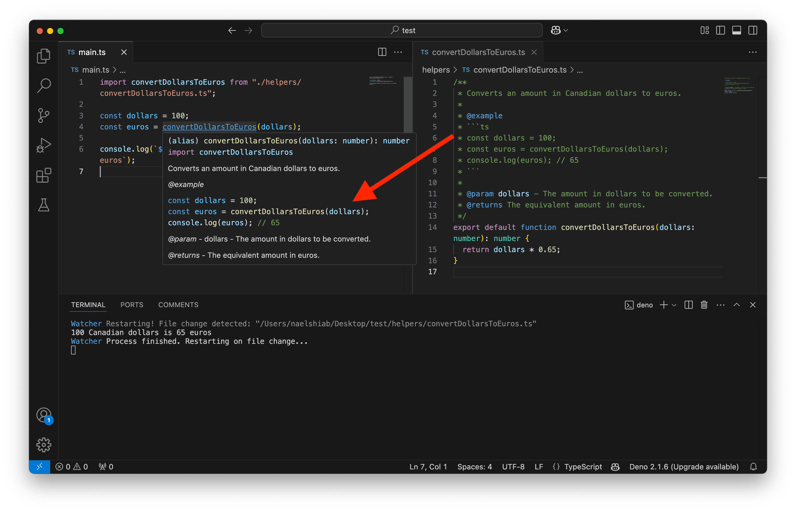Open the Copilot menu in title bar
Viewport: 796px width, 512px height.
[559, 30]
